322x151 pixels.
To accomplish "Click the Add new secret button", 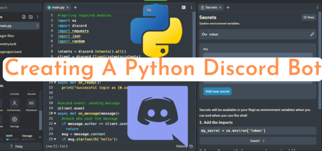I will 217,91.
